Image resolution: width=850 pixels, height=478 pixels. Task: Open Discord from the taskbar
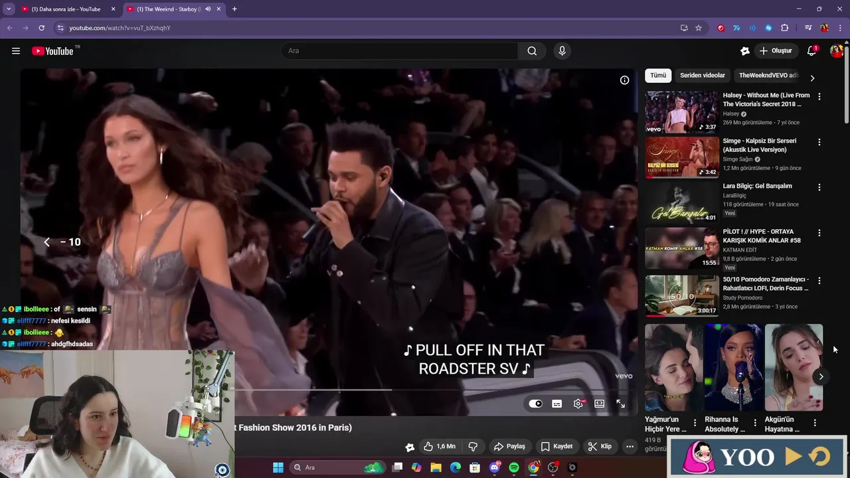pos(494,467)
